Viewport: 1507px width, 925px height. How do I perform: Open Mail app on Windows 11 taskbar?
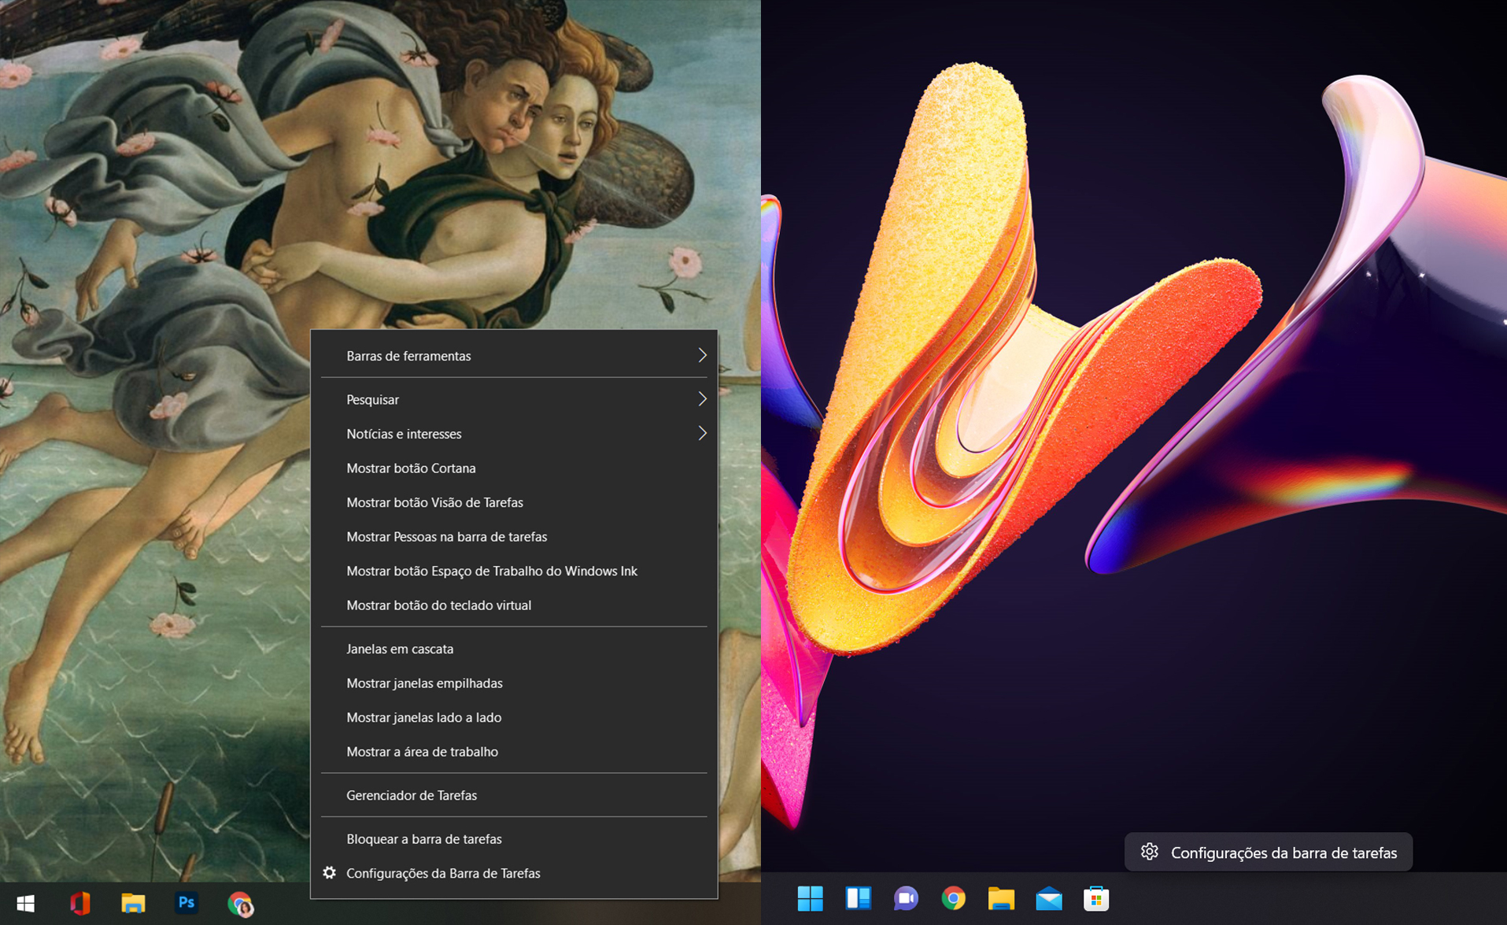point(1049,898)
